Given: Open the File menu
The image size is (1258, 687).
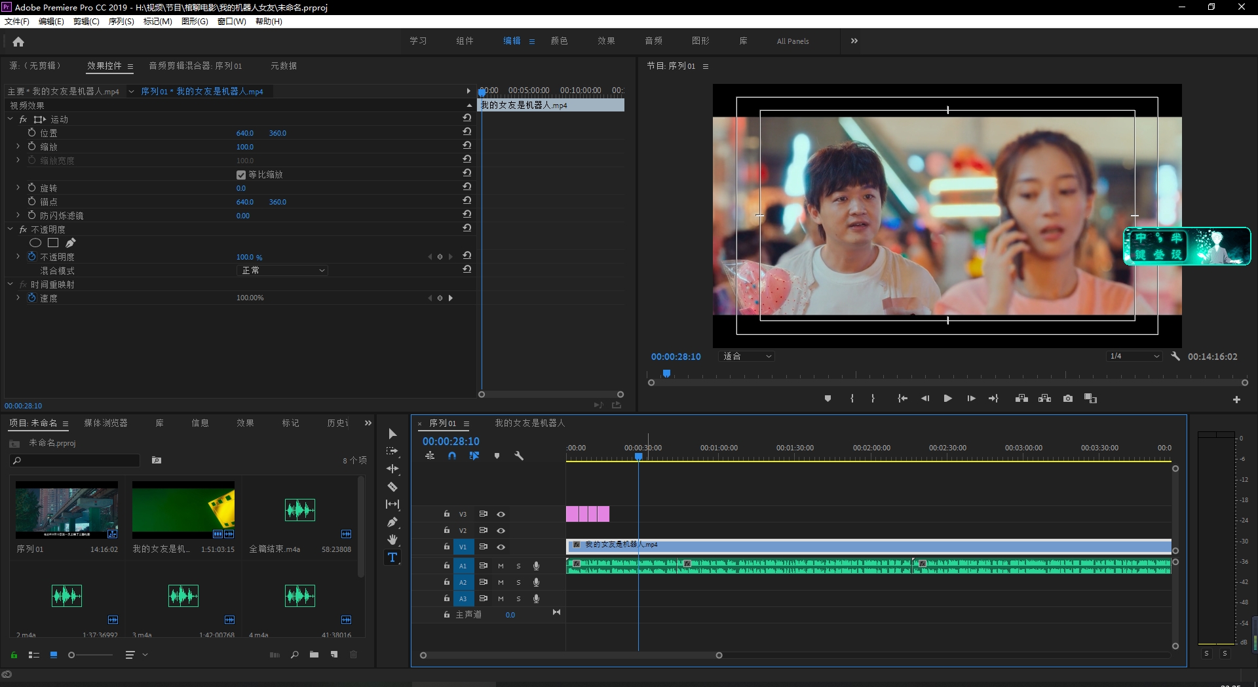Looking at the screenshot, I should (x=17, y=21).
